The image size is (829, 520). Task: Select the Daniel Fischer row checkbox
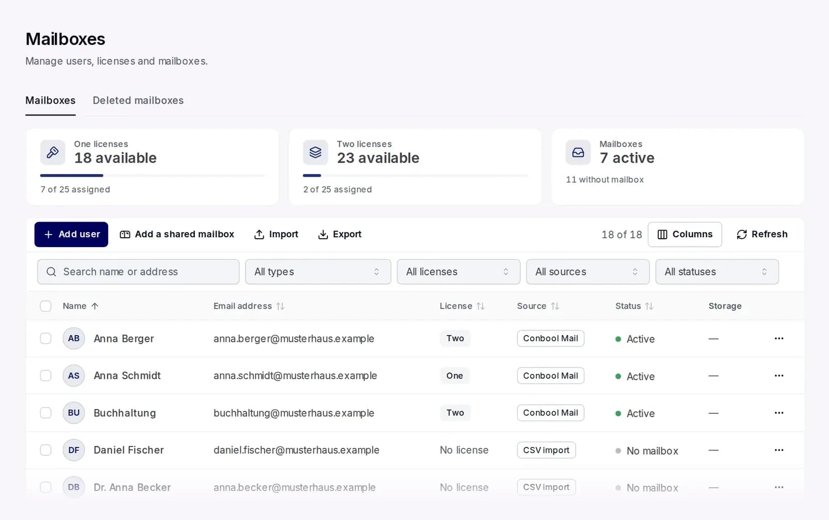[x=46, y=450]
